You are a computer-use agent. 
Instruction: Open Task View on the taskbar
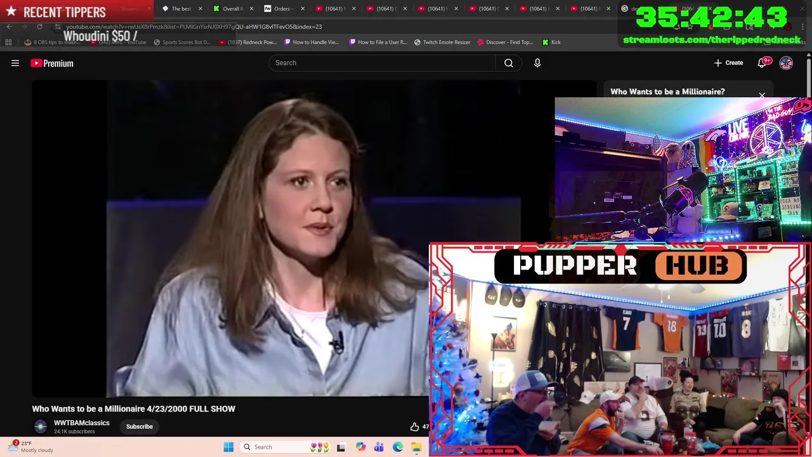point(341,447)
